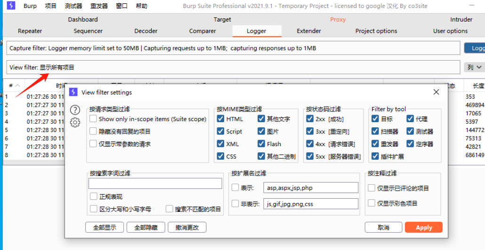Switch to the Intruder tab
The width and height of the screenshot is (485, 250).
click(461, 19)
